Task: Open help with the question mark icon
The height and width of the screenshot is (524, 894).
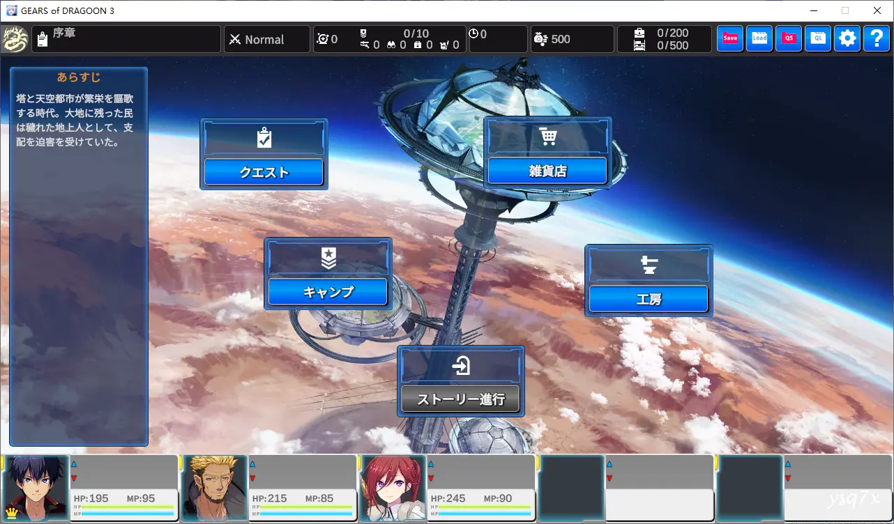Action: (877, 38)
